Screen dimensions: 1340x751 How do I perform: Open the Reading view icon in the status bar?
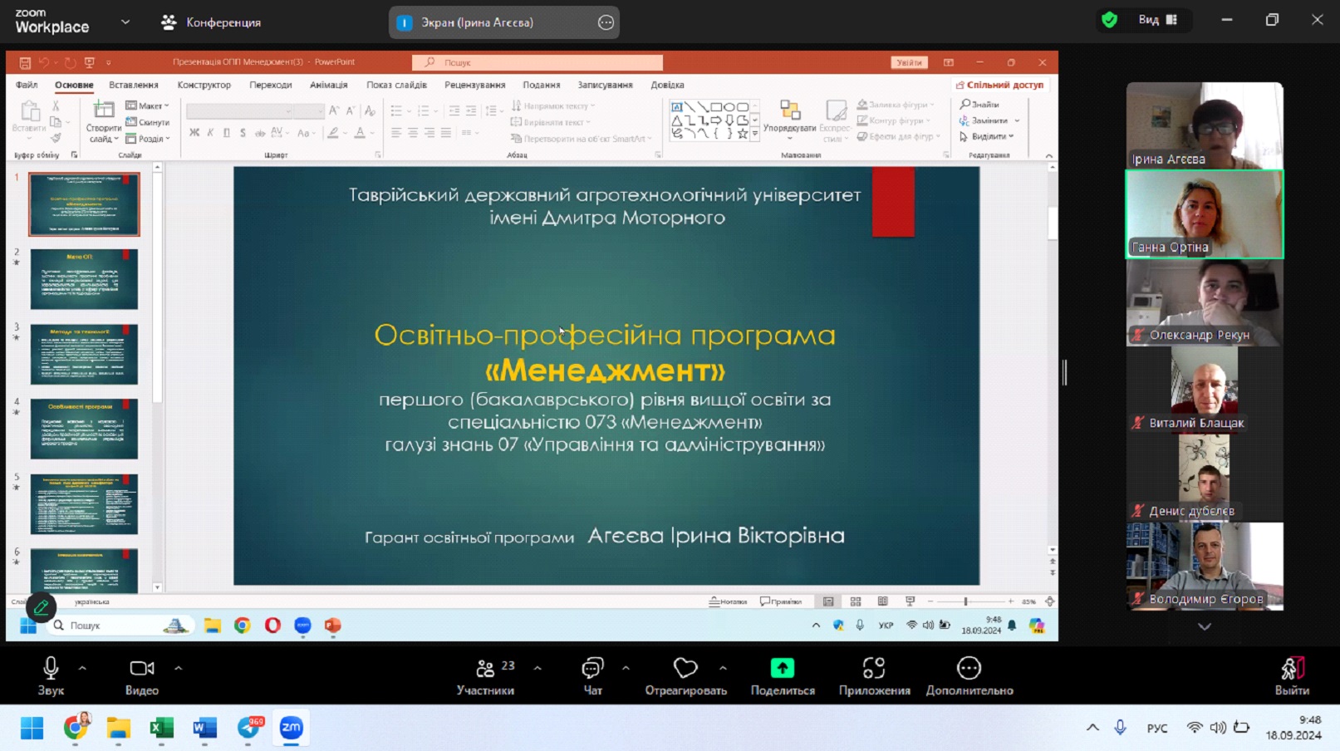point(882,601)
